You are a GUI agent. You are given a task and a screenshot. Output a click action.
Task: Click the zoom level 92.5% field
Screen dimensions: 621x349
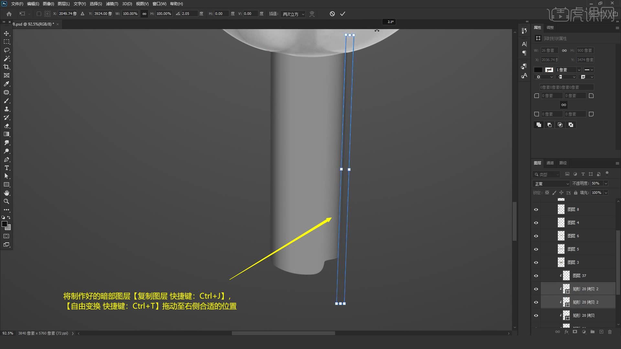coord(8,333)
